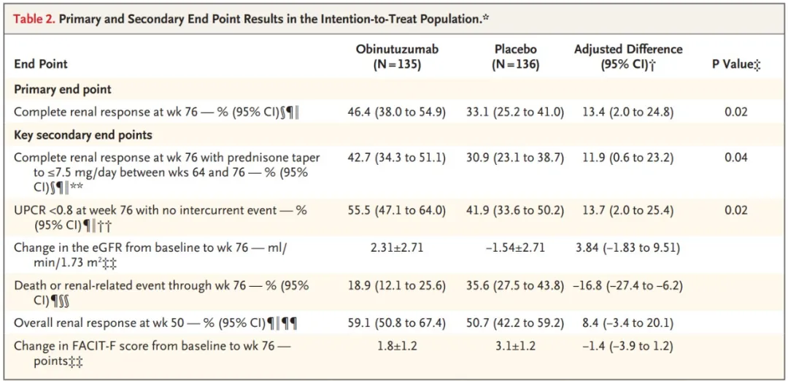Select the "Primary end point" section row
Viewport: 788px width, 381px height.
click(63, 89)
